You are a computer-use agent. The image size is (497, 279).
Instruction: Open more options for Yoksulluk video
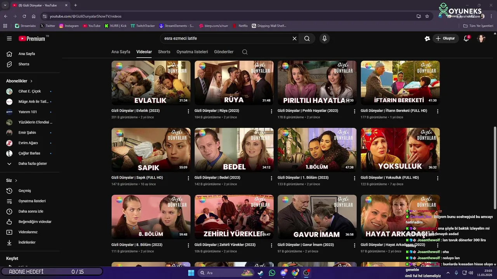(x=438, y=178)
